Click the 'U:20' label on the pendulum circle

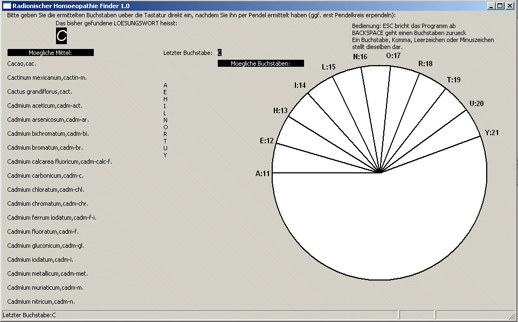(476, 103)
